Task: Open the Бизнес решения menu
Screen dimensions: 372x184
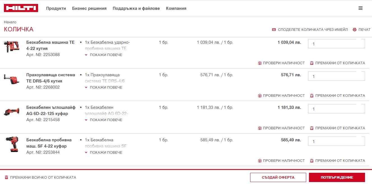Action: tap(89, 8)
